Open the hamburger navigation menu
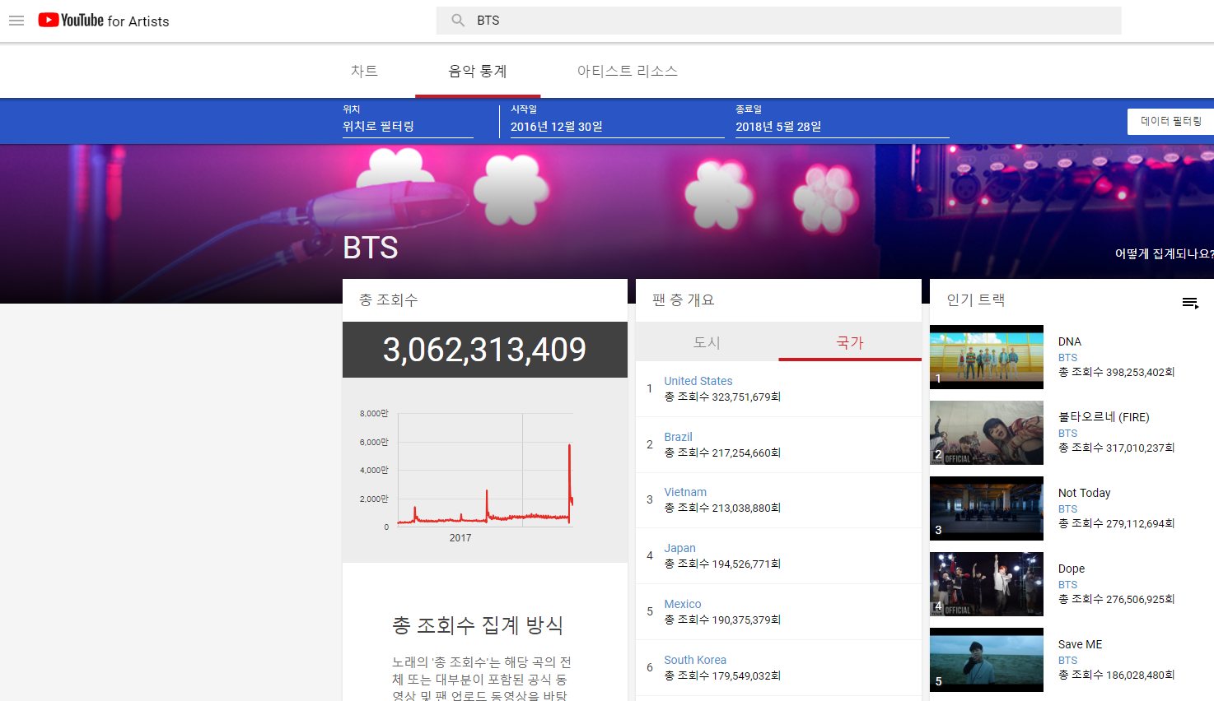The image size is (1214, 701). pos(16,21)
